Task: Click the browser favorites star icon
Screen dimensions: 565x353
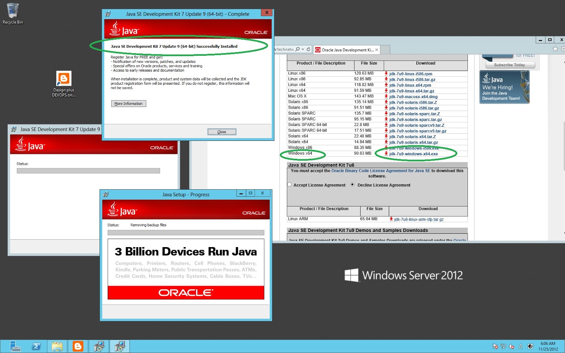Action: [555, 49]
